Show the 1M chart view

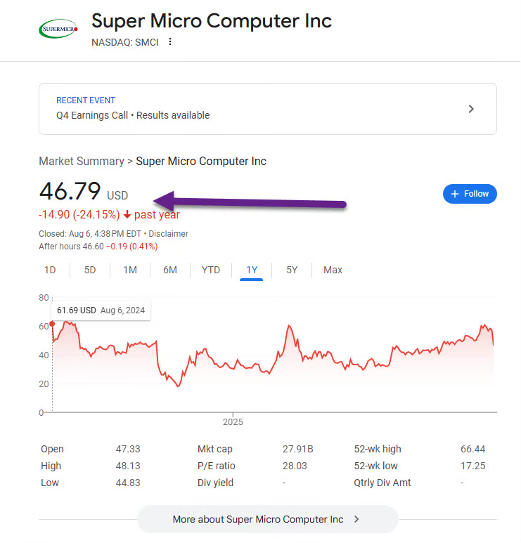click(x=130, y=270)
